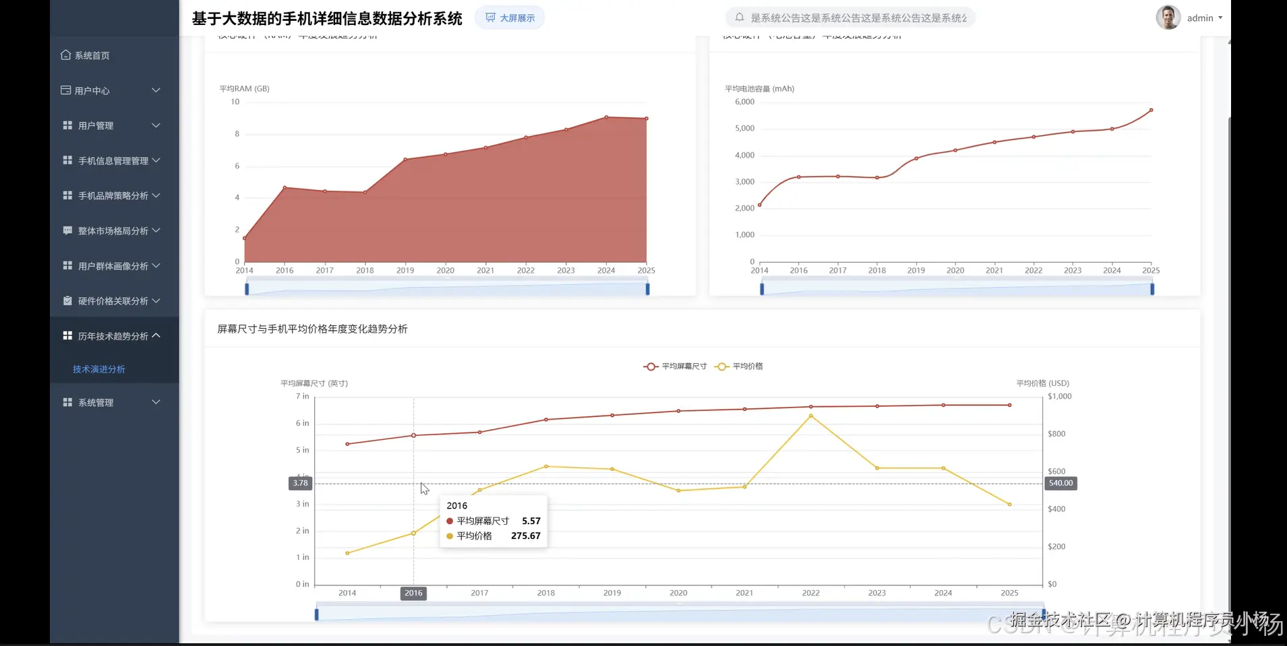The height and width of the screenshot is (646, 1287).
Task: Click the 大屏展示 button
Action: coord(510,18)
